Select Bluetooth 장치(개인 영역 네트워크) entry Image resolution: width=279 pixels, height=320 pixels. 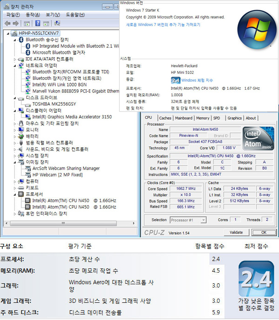67,78
